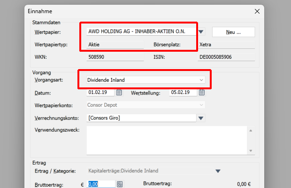Click the Verwendungszweck scrollbar up arrow
The height and width of the screenshot is (188, 291).
pyautogui.click(x=251, y=131)
